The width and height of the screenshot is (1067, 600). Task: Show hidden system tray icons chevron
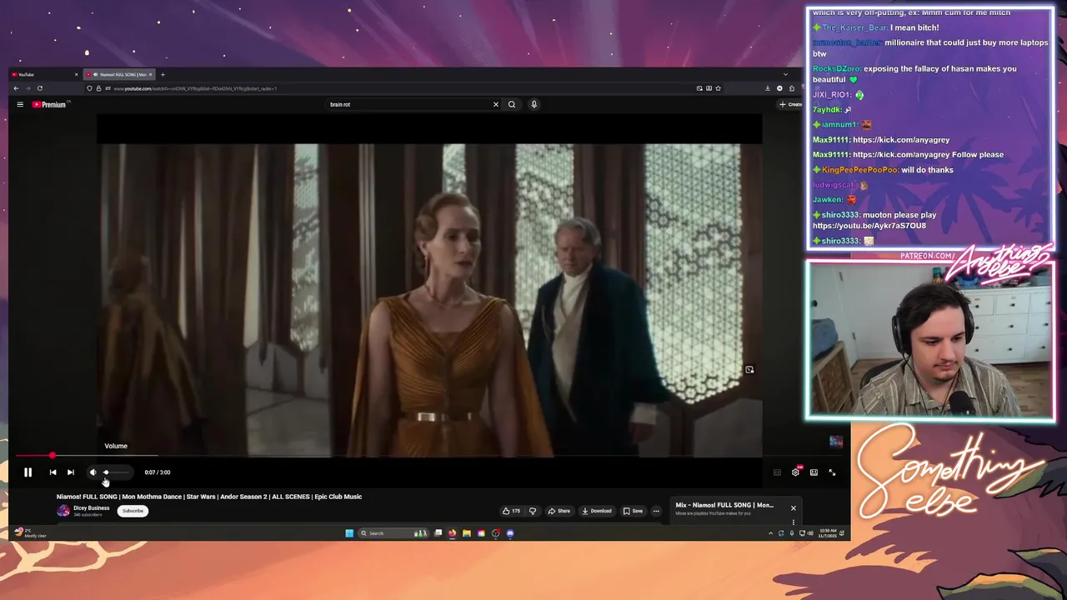770,533
